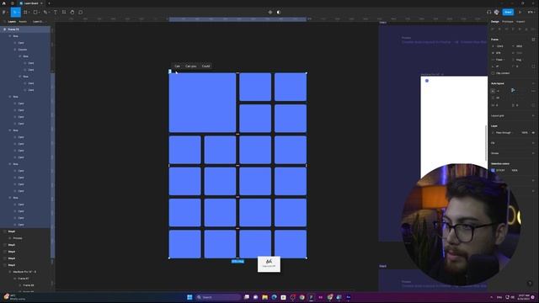Toggle independent corner radius icon
Image resolution: width=539 pixels, height=303 pixels.
point(533,66)
